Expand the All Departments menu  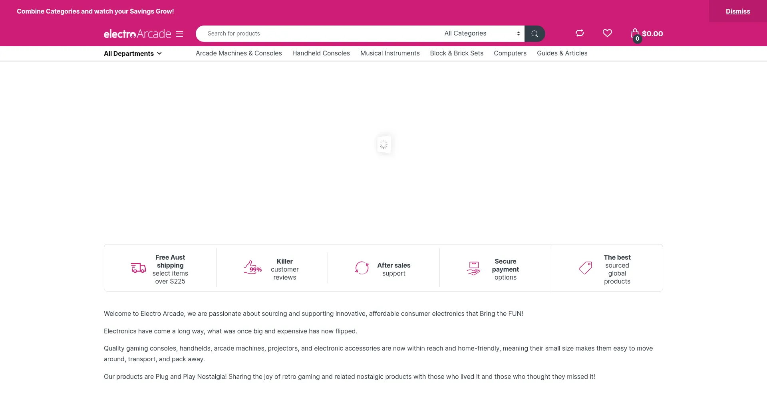[133, 53]
